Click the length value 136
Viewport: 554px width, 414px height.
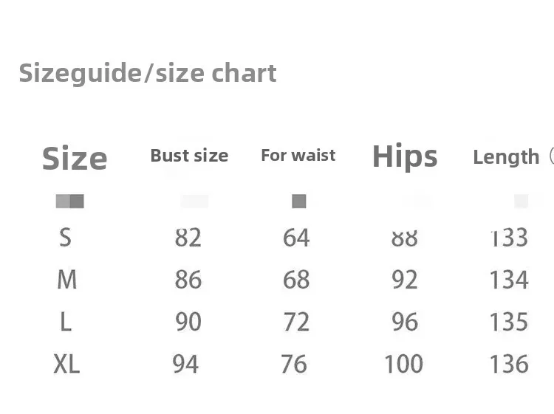click(509, 364)
